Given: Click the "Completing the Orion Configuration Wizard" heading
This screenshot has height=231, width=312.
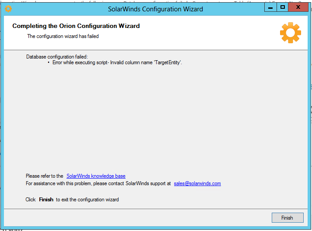Looking at the screenshot, I should pyautogui.click(x=76, y=26).
